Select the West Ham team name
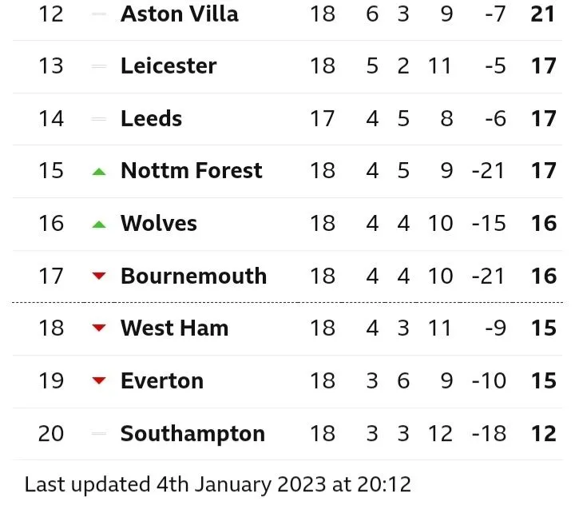 coord(174,328)
